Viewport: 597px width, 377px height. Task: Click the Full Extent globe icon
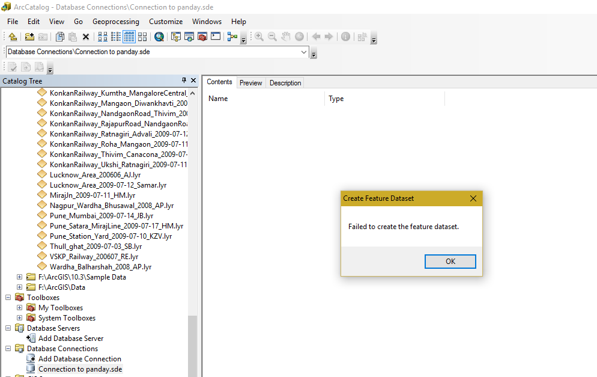coord(300,37)
